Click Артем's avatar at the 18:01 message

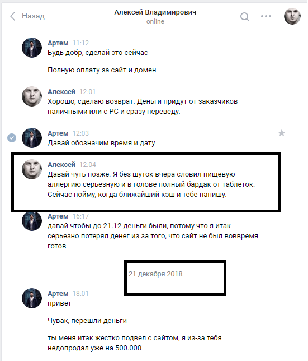point(32,298)
